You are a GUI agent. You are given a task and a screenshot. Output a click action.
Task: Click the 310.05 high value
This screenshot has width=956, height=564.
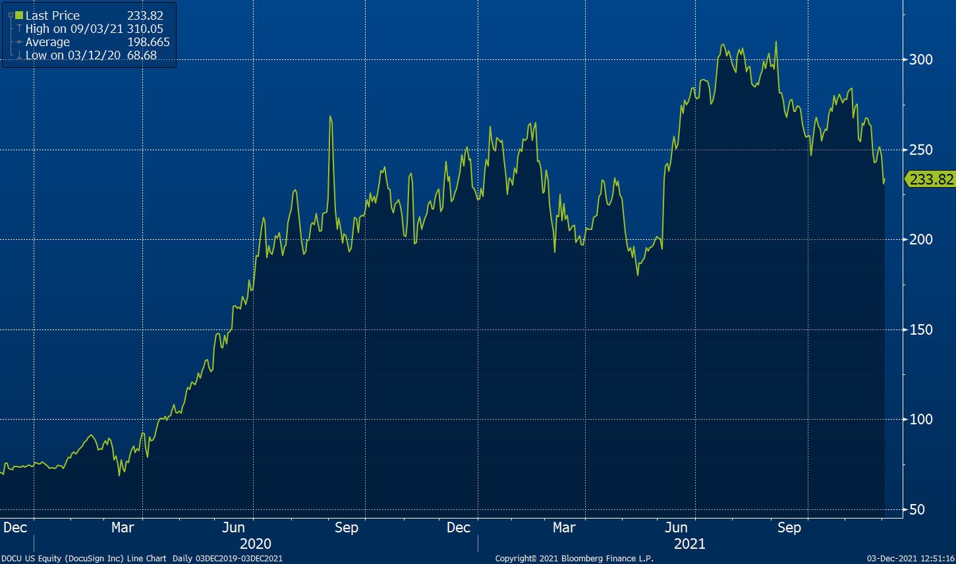[145, 29]
